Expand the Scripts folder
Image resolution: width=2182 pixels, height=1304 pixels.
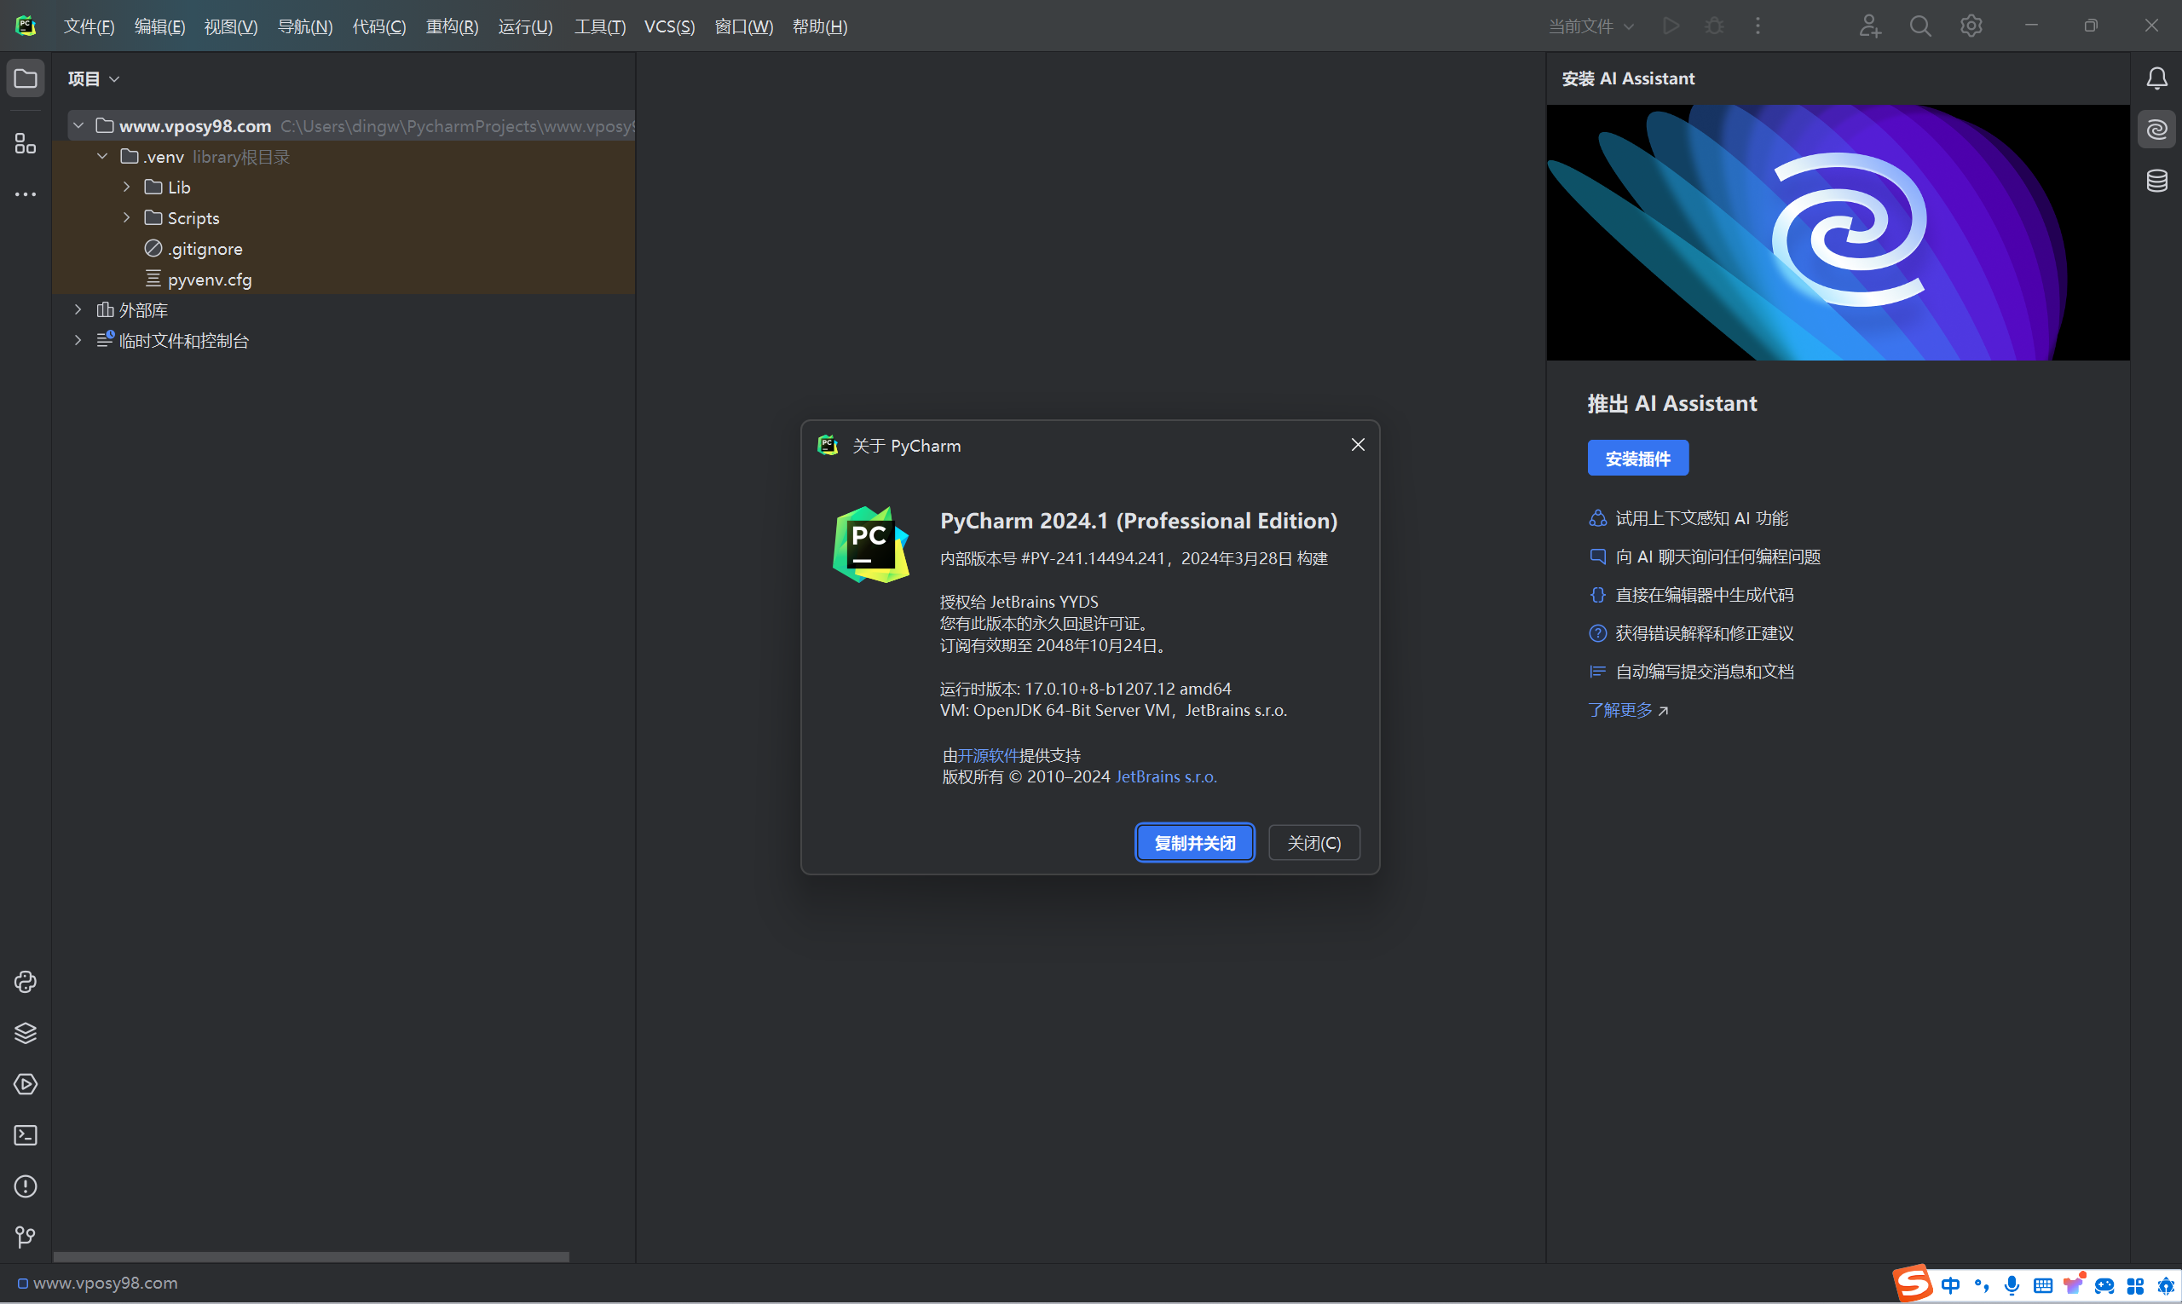126,218
